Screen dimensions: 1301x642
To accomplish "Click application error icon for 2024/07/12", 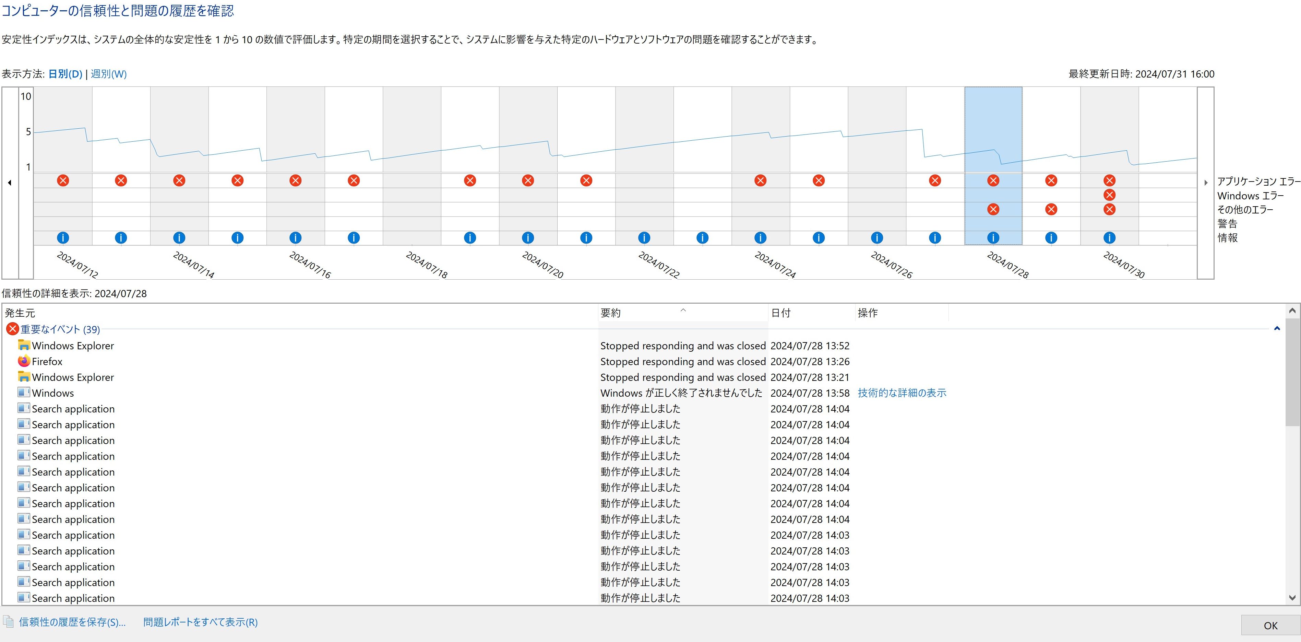I will click(63, 180).
